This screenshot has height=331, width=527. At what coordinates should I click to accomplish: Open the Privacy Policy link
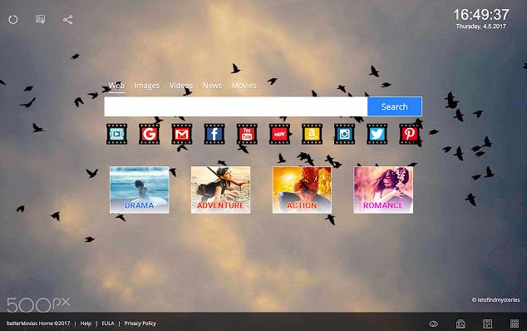[x=140, y=324]
